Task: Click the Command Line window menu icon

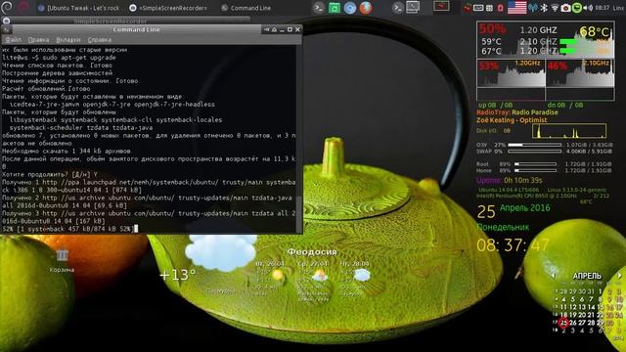Action: (6, 29)
